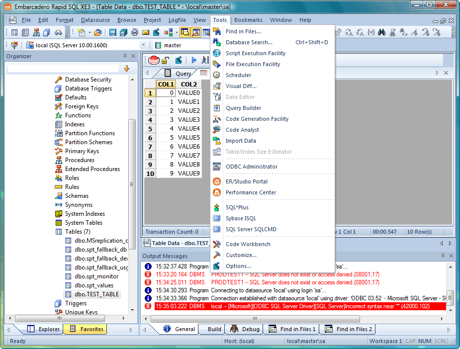Open the datasource dropdown for local SQL Server
This screenshot has width=460, height=349.
(143, 45)
